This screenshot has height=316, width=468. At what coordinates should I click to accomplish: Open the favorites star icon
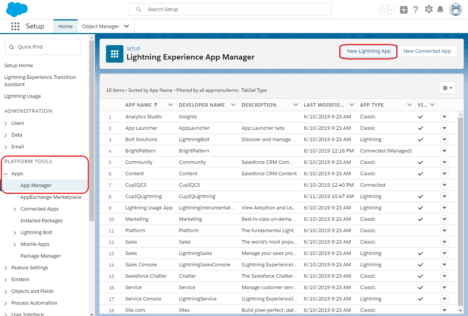point(383,10)
